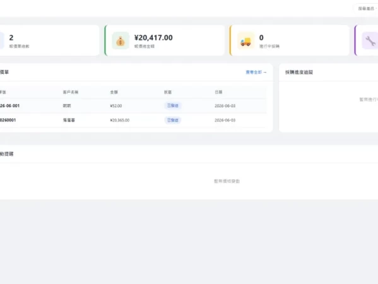Click the 狀態 column header
378x284 pixels.
168,92
